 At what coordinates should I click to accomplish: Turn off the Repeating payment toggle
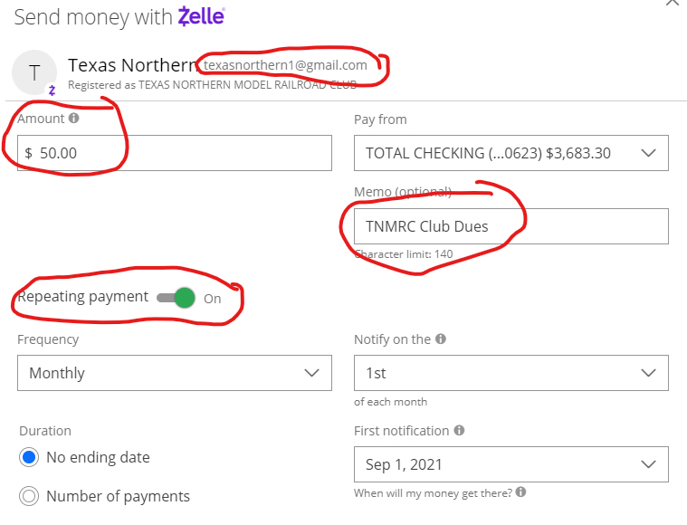(177, 298)
